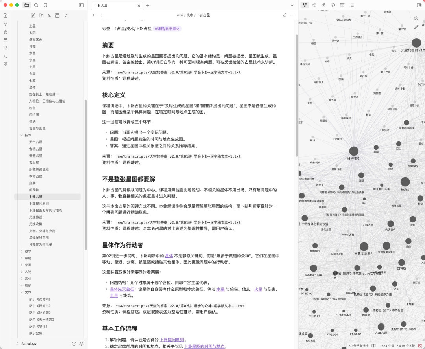Select local graph tab in right sidebar
Viewport: 425px width, 349px height.
click(x=305, y=5)
